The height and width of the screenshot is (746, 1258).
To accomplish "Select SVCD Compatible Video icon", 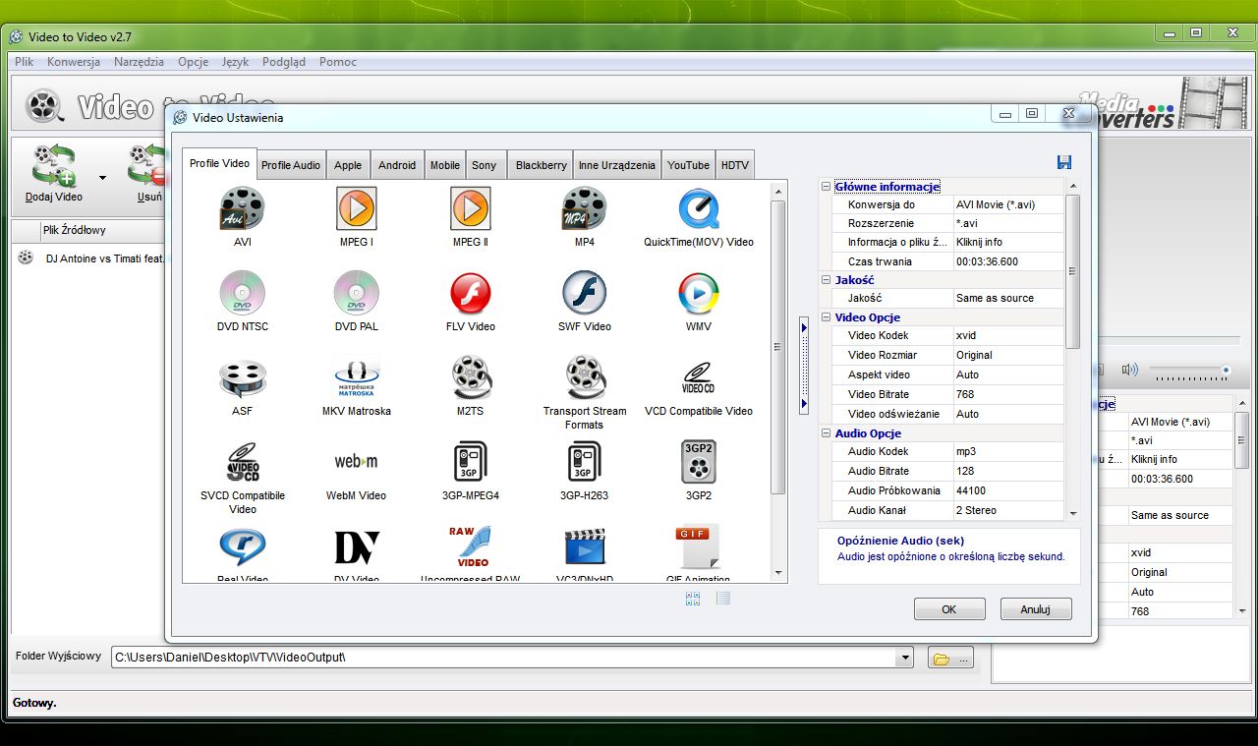I will pyautogui.click(x=243, y=462).
